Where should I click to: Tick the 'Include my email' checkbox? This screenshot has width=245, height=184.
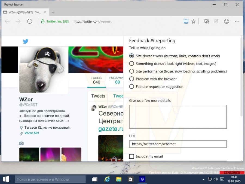pos(131,156)
